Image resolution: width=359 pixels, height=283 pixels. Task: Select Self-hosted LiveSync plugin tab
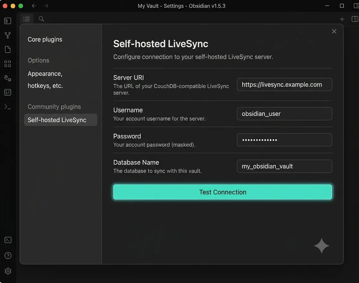tap(61, 120)
